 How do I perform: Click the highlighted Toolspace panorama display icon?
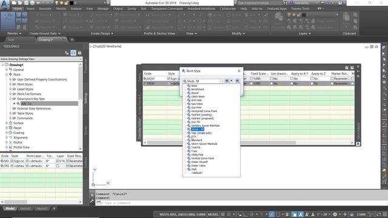(73, 53)
